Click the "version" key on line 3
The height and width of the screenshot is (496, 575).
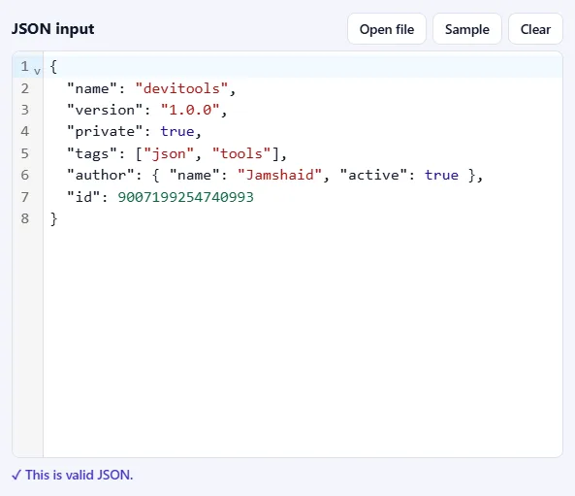[x=105, y=110]
